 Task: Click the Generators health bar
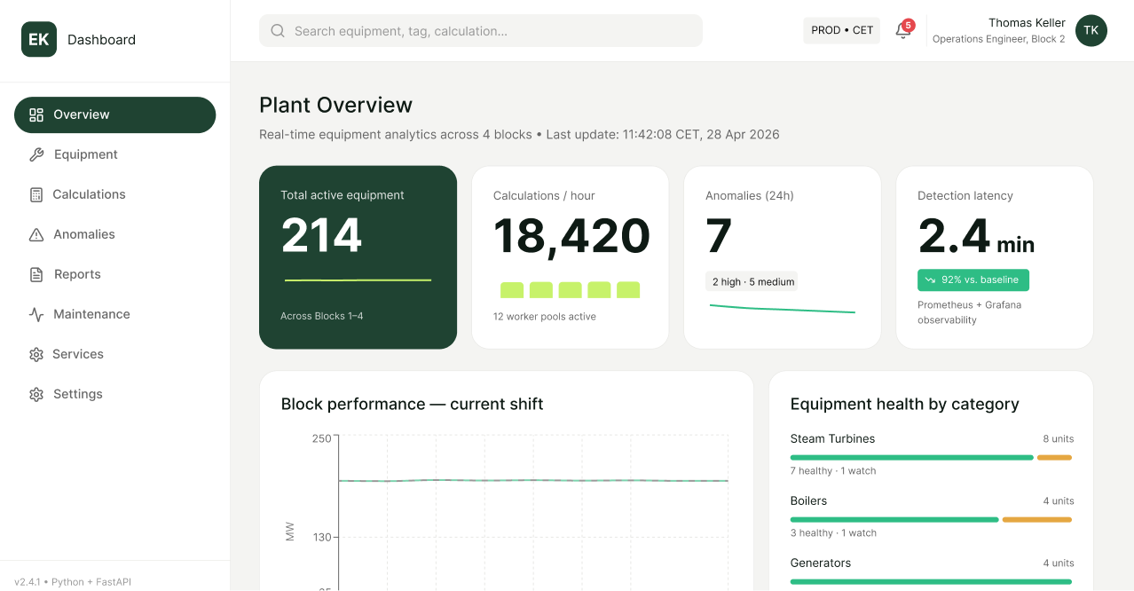pyautogui.click(x=931, y=582)
